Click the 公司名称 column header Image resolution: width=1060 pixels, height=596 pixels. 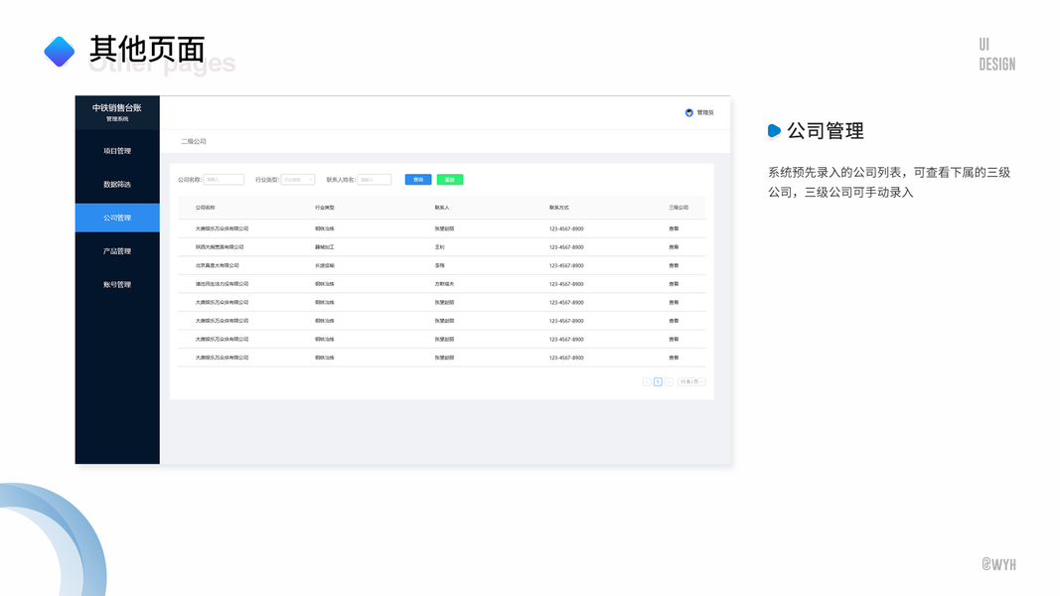click(205, 208)
